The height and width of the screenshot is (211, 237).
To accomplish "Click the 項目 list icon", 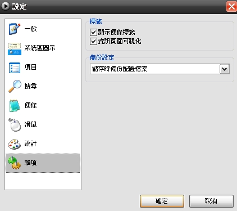I will (15, 68).
